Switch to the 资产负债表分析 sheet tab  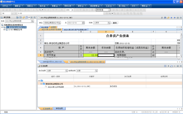(x=75, y=29)
